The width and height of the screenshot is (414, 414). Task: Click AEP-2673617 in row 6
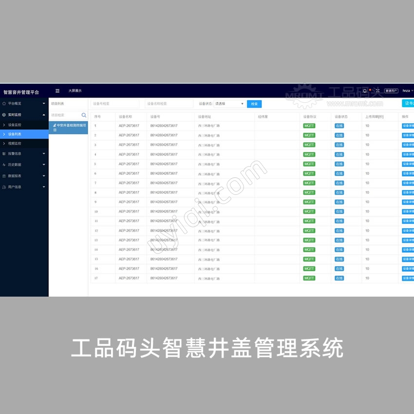pyautogui.click(x=129, y=173)
